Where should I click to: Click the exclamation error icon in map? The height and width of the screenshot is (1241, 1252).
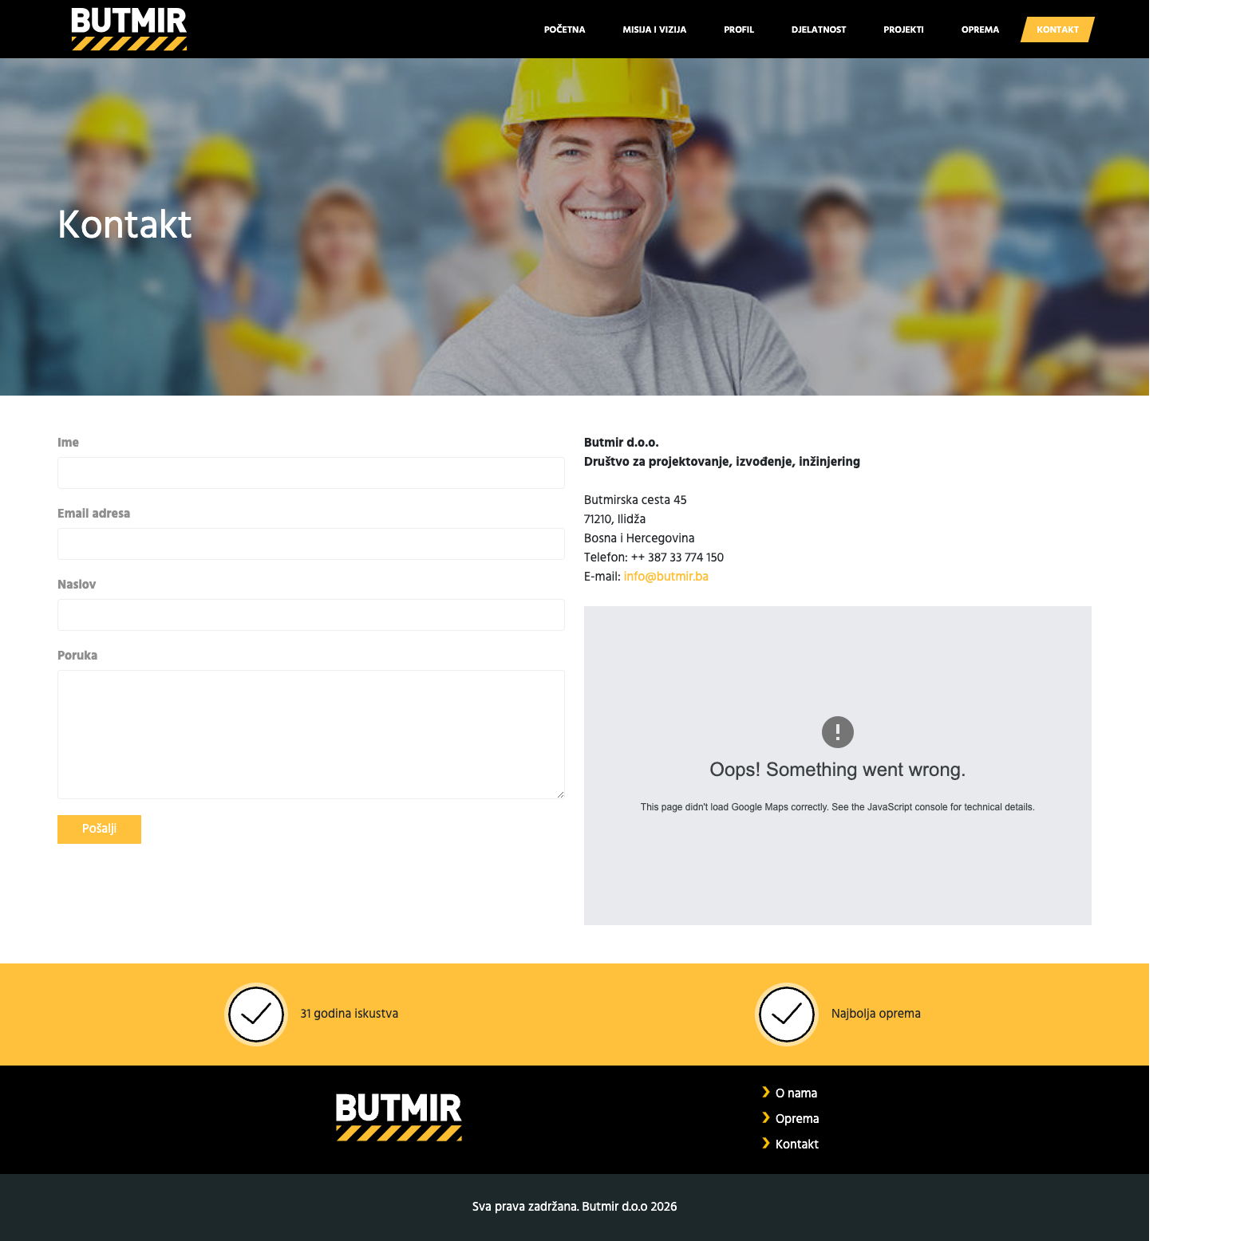click(838, 732)
